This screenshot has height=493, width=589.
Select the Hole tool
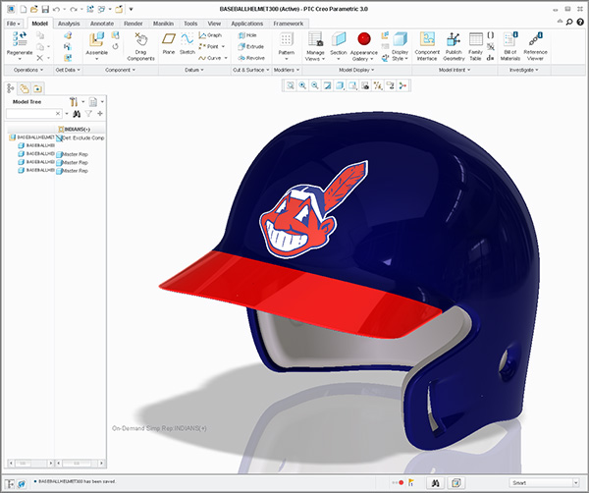(247, 35)
